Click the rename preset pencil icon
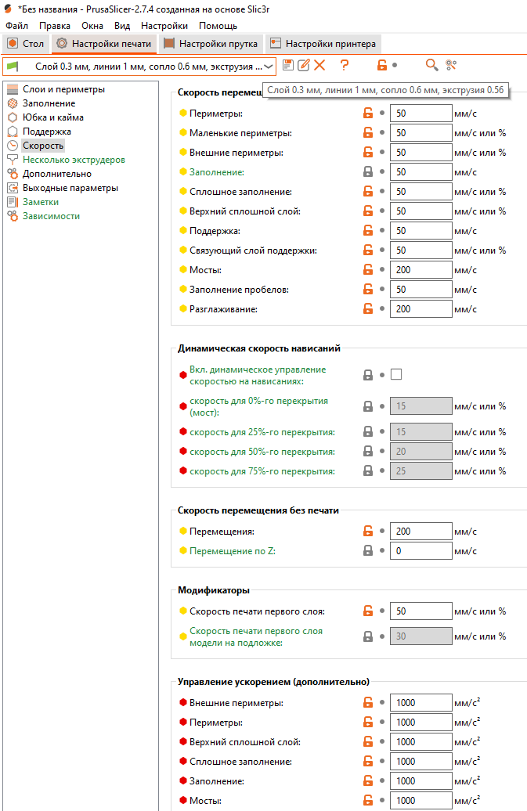 pos(304,65)
